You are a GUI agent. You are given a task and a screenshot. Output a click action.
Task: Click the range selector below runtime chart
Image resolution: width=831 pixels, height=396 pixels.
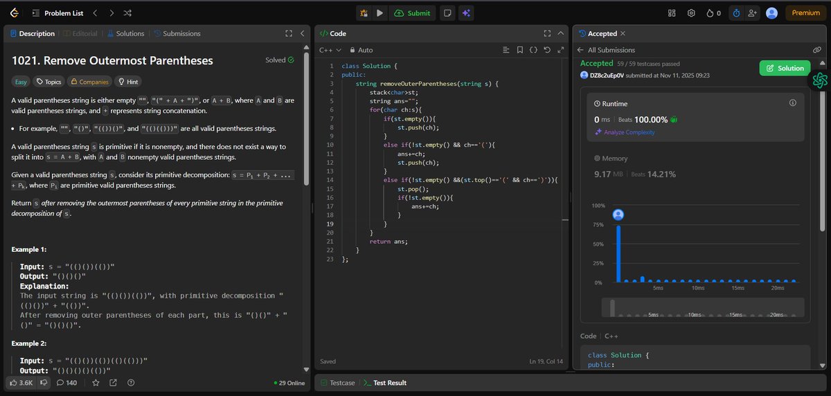(702, 307)
